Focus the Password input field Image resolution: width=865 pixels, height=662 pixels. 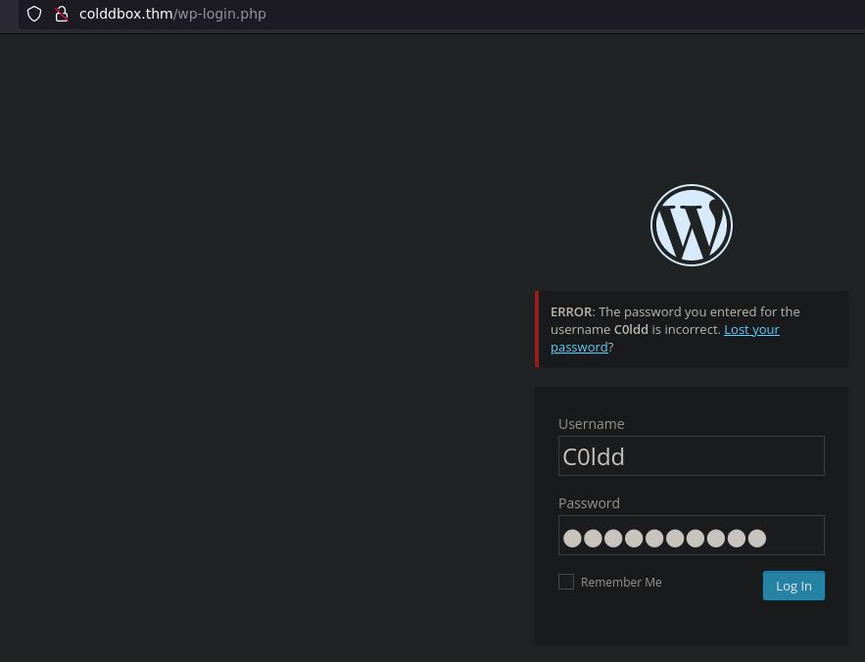(x=691, y=536)
